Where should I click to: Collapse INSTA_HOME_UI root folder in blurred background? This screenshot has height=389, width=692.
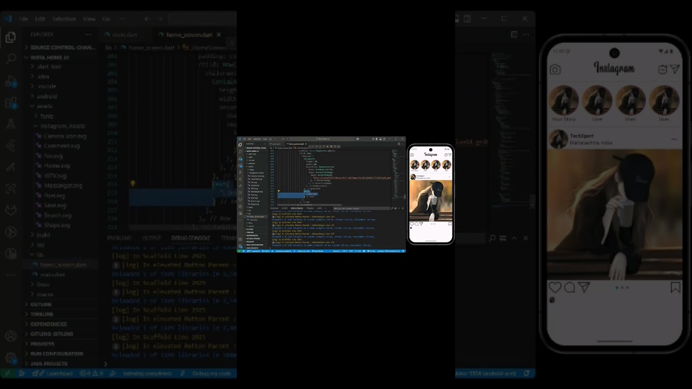click(x=61, y=57)
